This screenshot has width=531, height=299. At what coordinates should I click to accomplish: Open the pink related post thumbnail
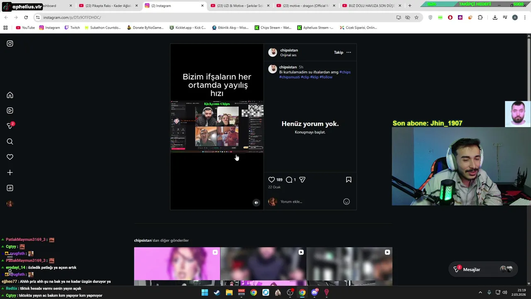point(177,267)
